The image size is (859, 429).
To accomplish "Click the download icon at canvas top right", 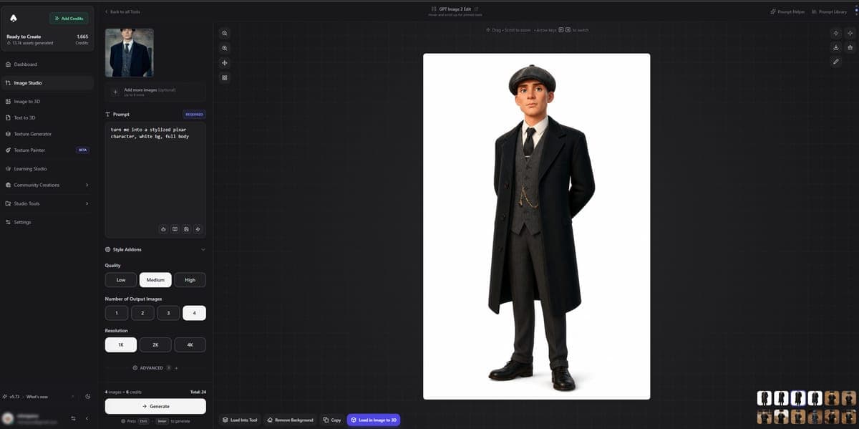I will click(836, 47).
